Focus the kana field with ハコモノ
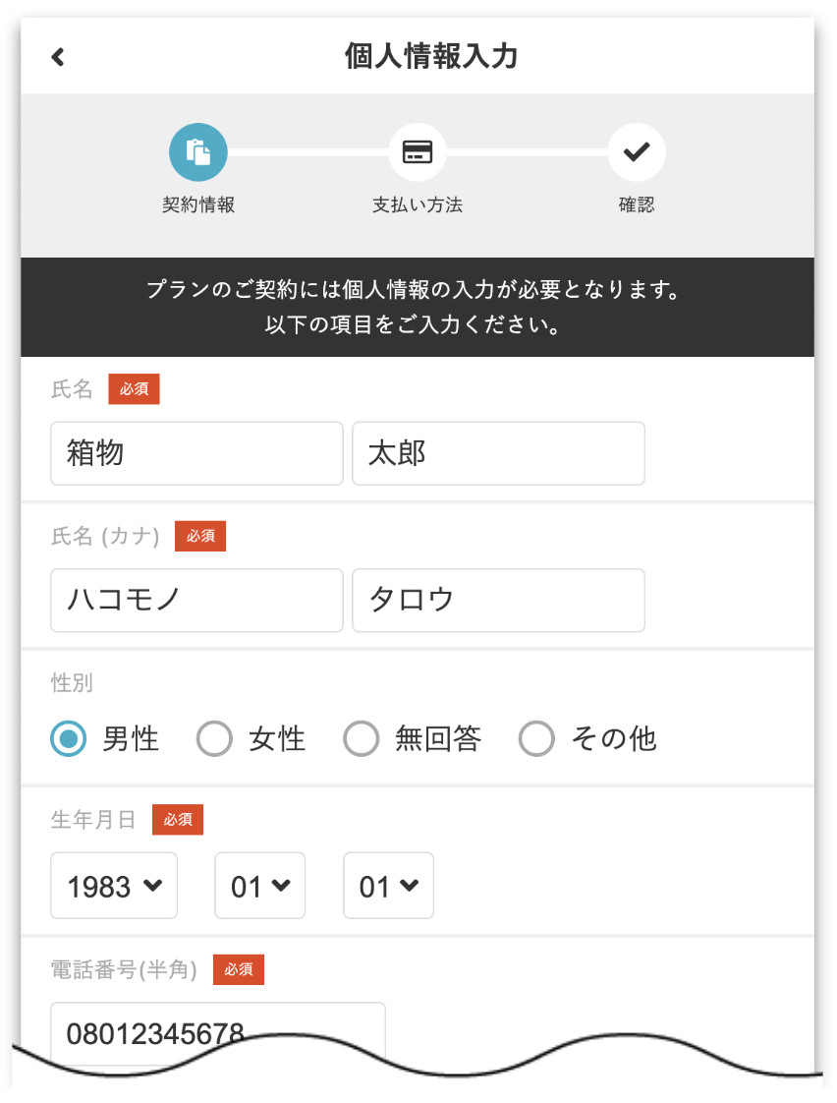The image size is (837, 1103). click(x=196, y=600)
